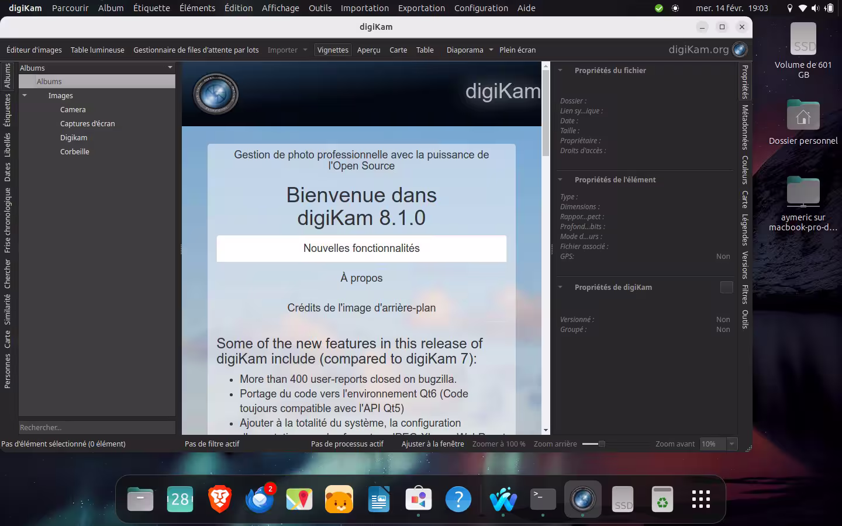Collapse Propriétés de digiKam section

pyautogui.click(x=560, y=287)
